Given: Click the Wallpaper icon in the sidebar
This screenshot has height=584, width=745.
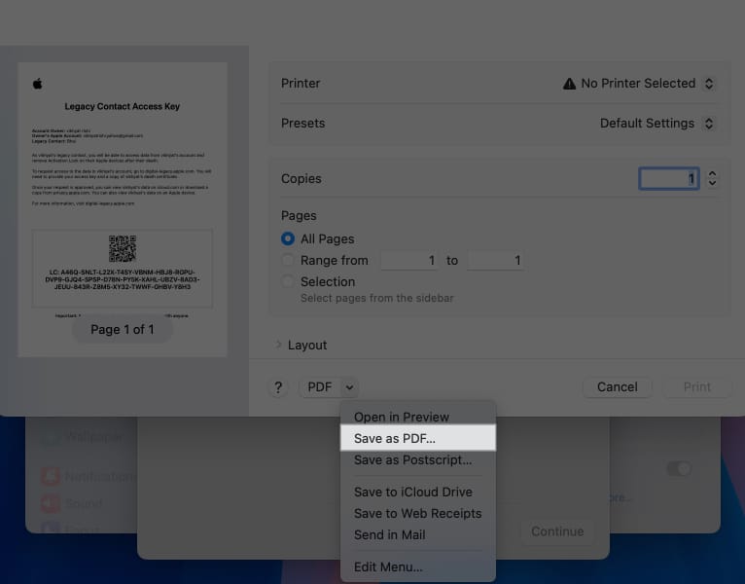Looking at the screenshot, I should click(x=49, y=437).
